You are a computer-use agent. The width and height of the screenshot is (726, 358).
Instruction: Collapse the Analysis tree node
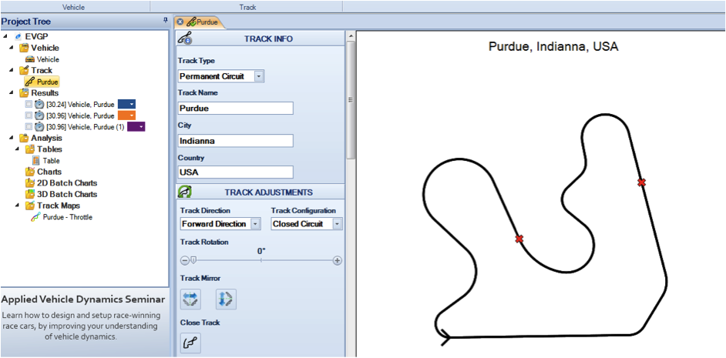[13, 139]
